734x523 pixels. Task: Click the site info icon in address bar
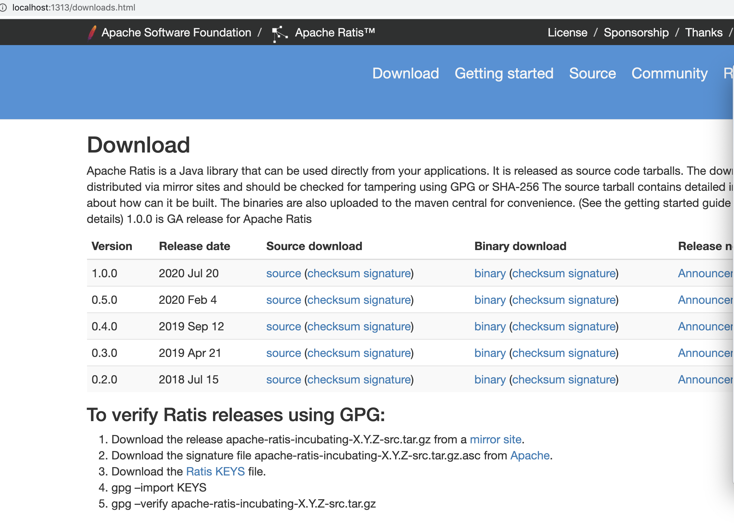click(3, 7)
